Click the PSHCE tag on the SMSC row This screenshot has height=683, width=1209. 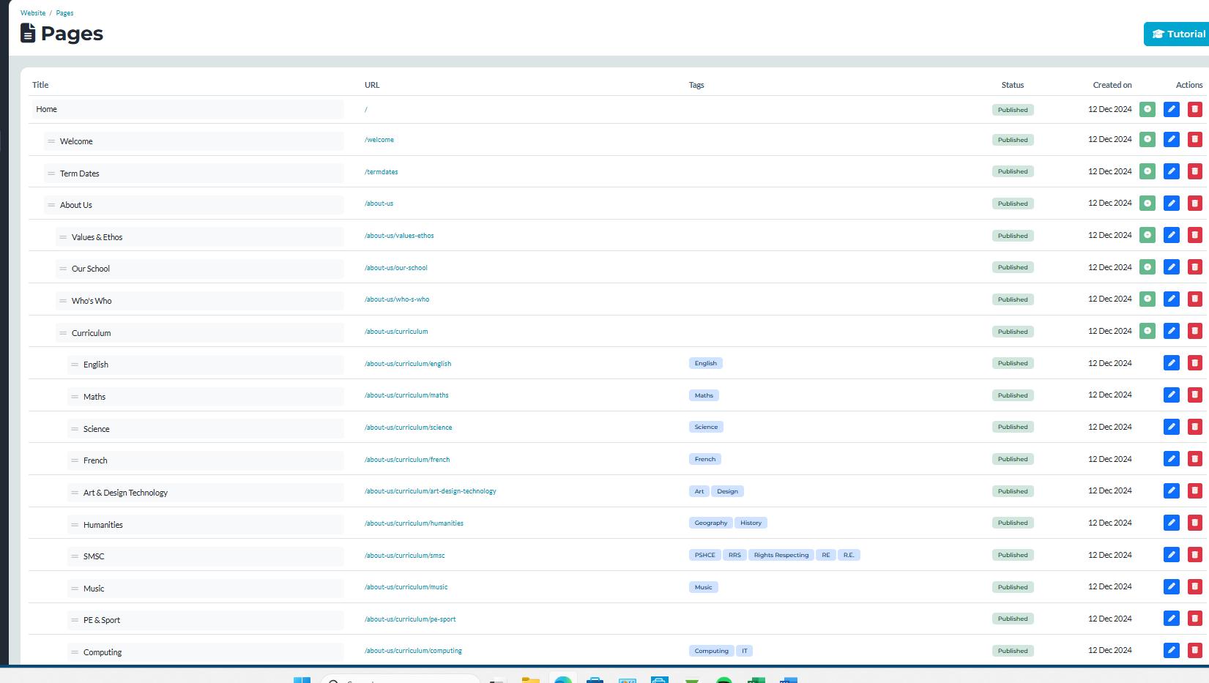point(705,555)
